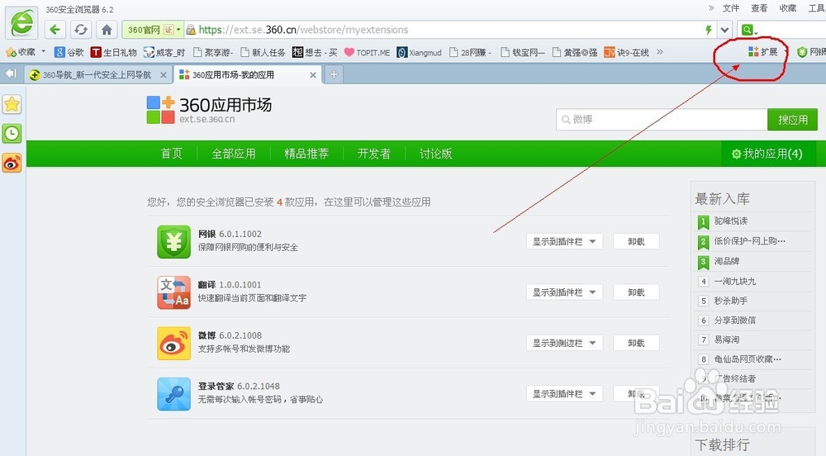Open the 工具 menu

(817, 8)
